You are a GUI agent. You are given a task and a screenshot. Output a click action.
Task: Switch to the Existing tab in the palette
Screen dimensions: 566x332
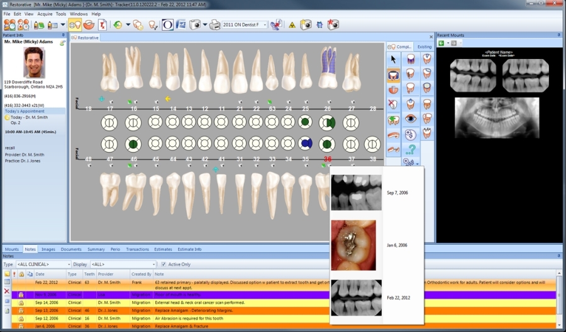[425, 46]
